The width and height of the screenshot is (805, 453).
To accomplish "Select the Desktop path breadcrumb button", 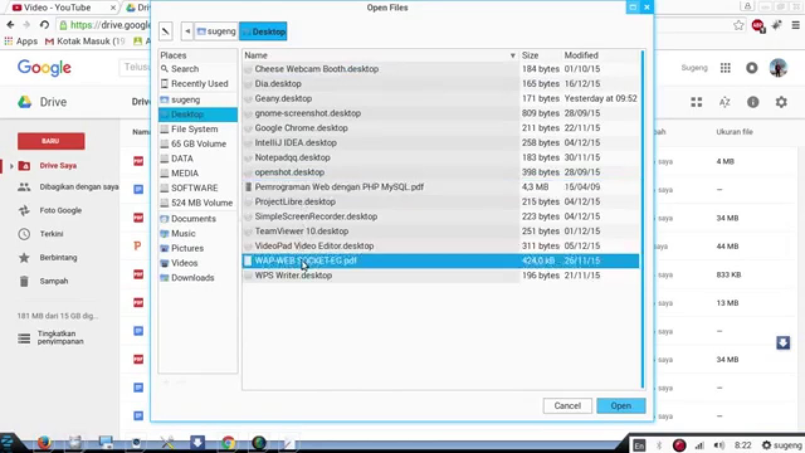I will [263, 31].
